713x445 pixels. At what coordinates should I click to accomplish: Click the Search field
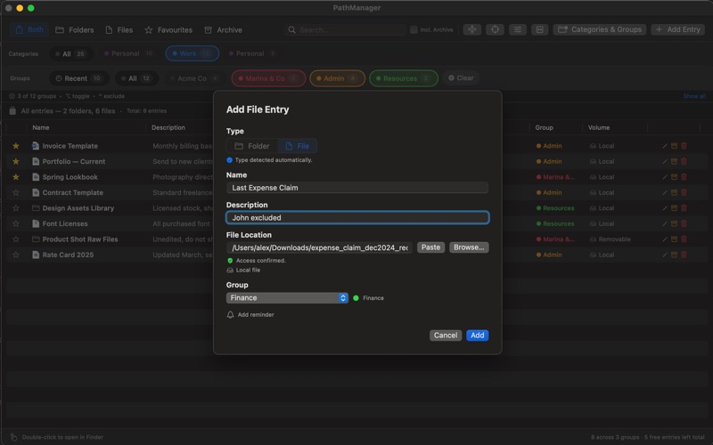tap(346, 30)
